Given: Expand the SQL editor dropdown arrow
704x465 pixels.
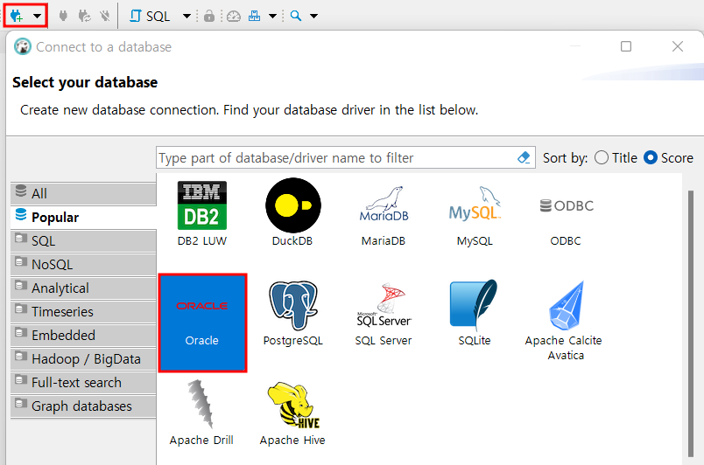Looking at the screenshot, I should click(187, 16).
